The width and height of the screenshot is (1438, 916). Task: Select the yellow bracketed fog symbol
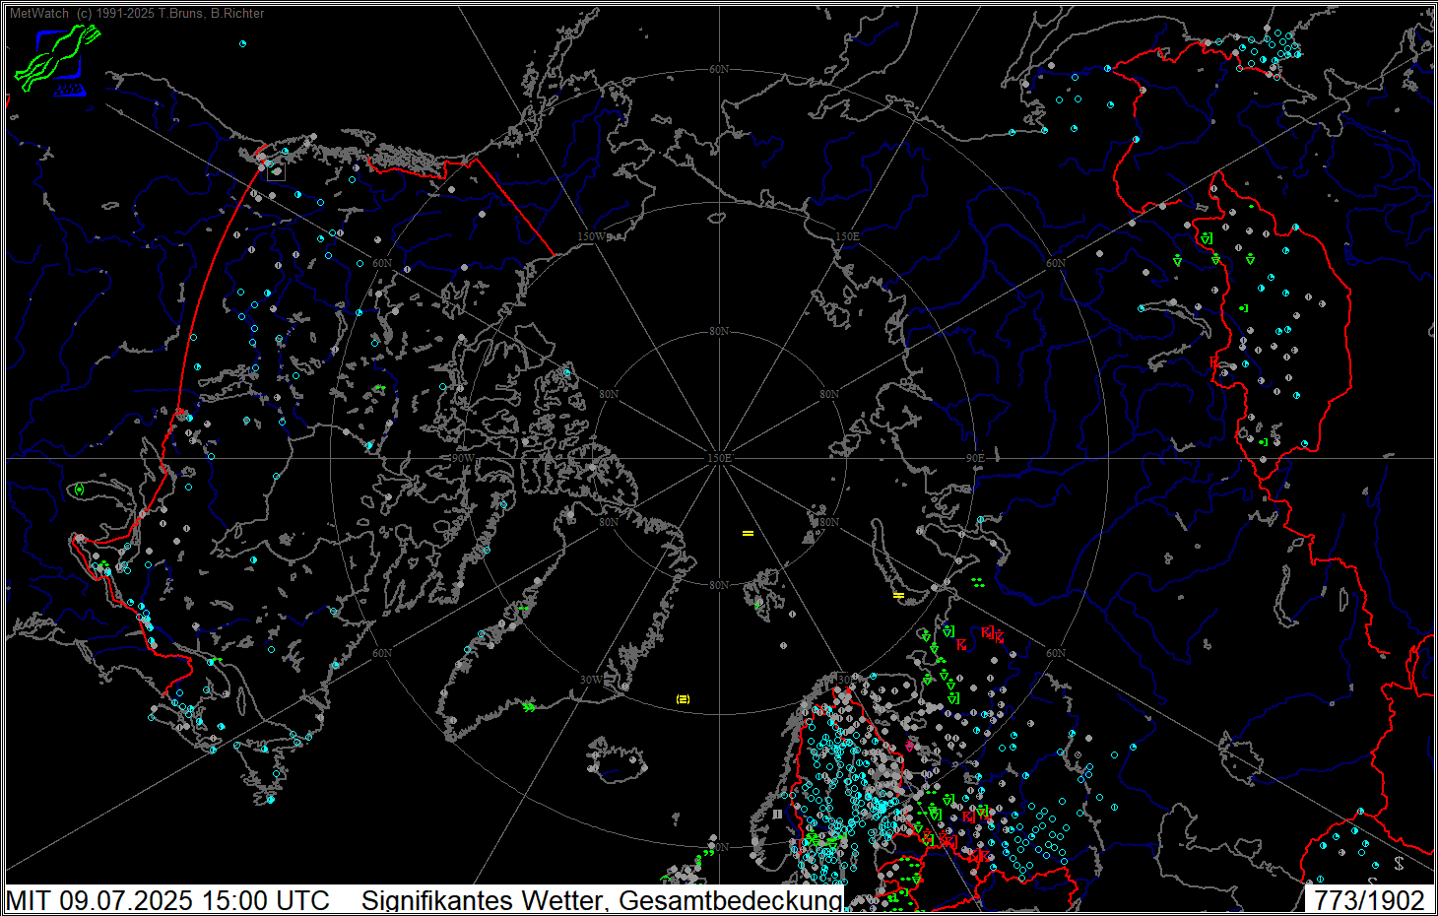(683, 699)
